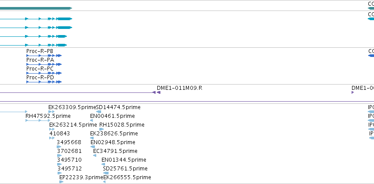Screen dimensions: 374x184
Task: Click the EK263309.5prime EST label
Action: coord(72,107)
